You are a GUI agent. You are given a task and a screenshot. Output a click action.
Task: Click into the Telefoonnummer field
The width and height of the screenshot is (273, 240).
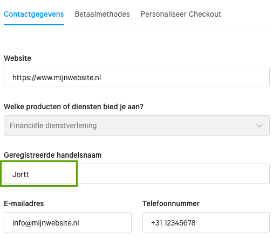pos(206,222)
